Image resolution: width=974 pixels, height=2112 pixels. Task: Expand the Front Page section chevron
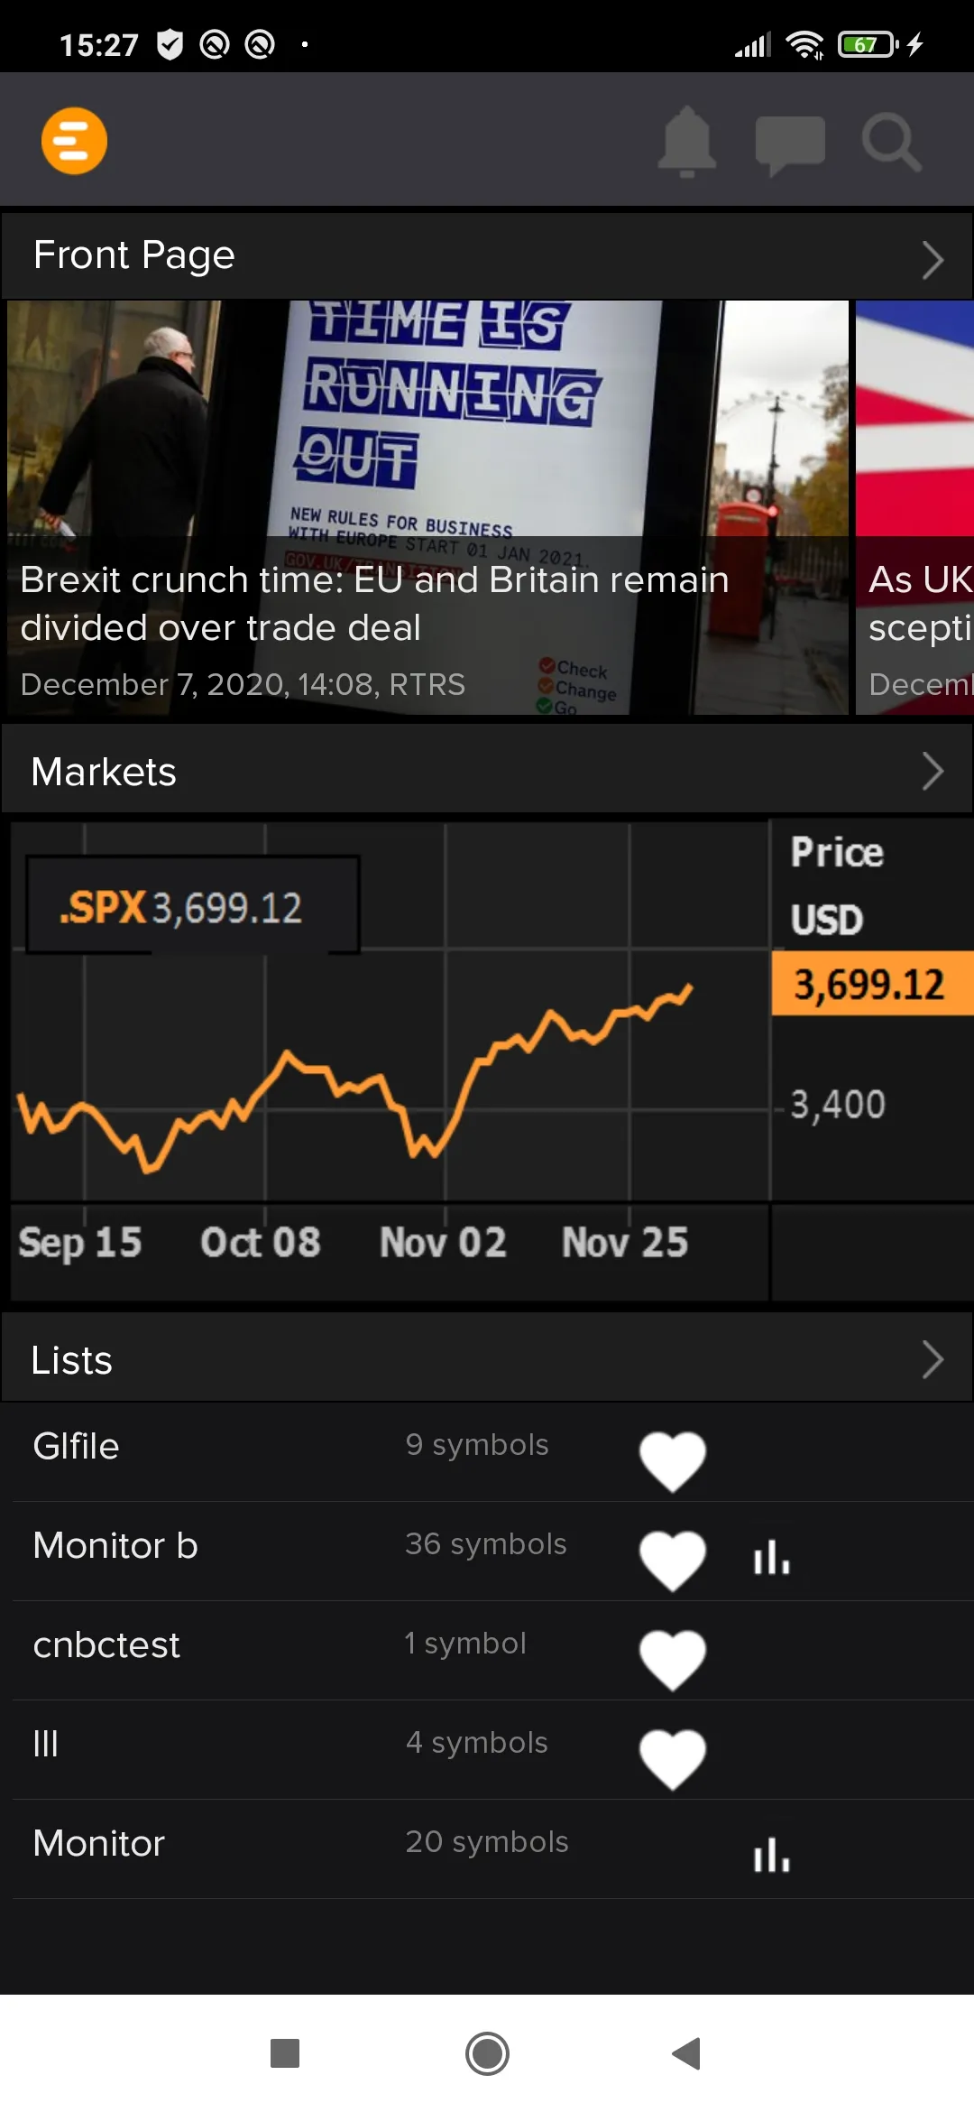click(933, 260)
